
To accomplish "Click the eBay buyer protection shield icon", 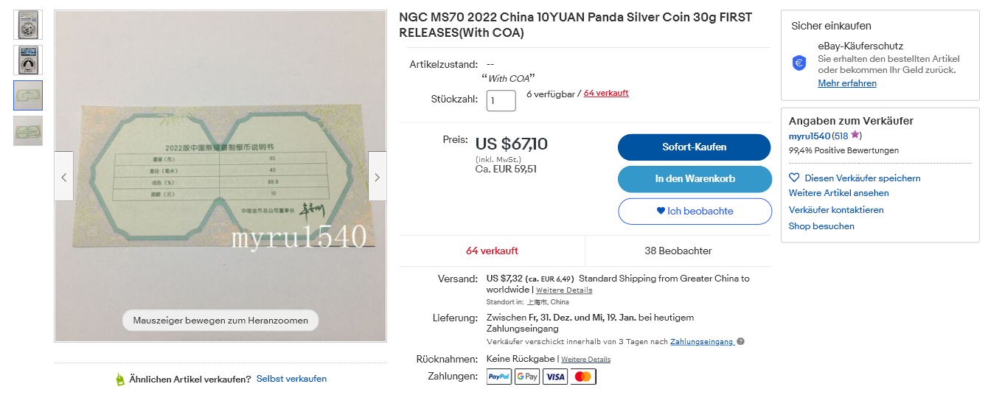I will (x=799, y=63).
